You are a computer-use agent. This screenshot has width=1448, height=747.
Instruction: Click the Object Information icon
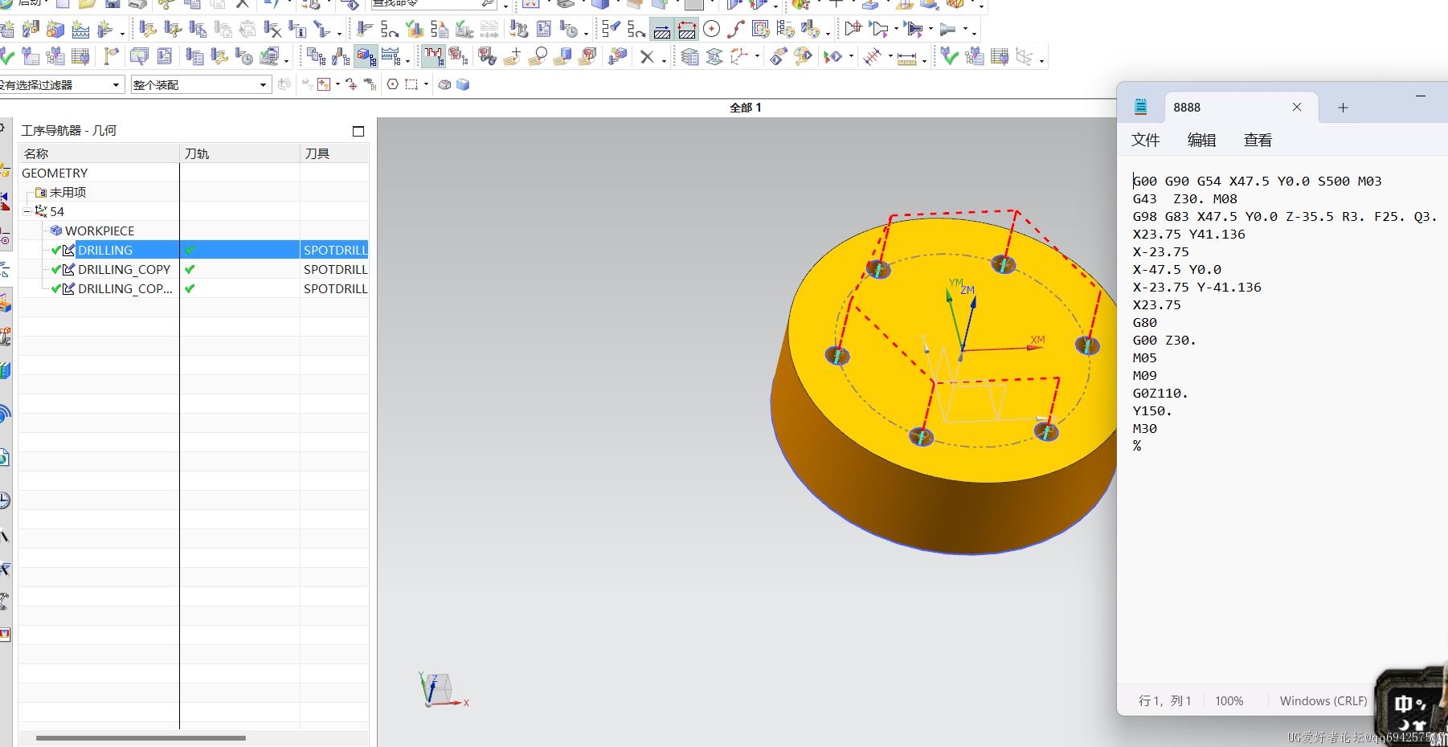click(x=297, y=30)
